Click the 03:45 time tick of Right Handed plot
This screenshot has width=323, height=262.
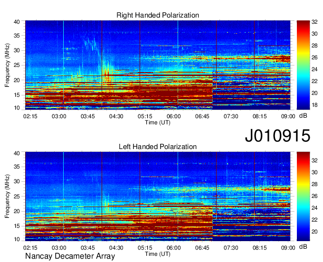coord(87,116)
